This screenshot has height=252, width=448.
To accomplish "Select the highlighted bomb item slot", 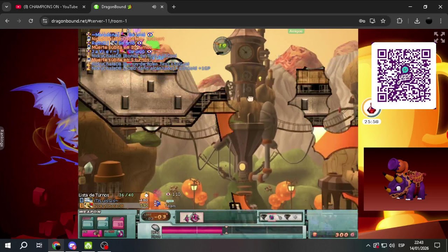I will tap(272, 217).
